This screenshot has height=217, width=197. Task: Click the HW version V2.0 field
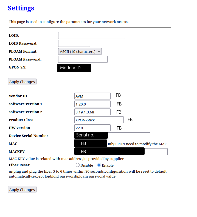point(92,128)
